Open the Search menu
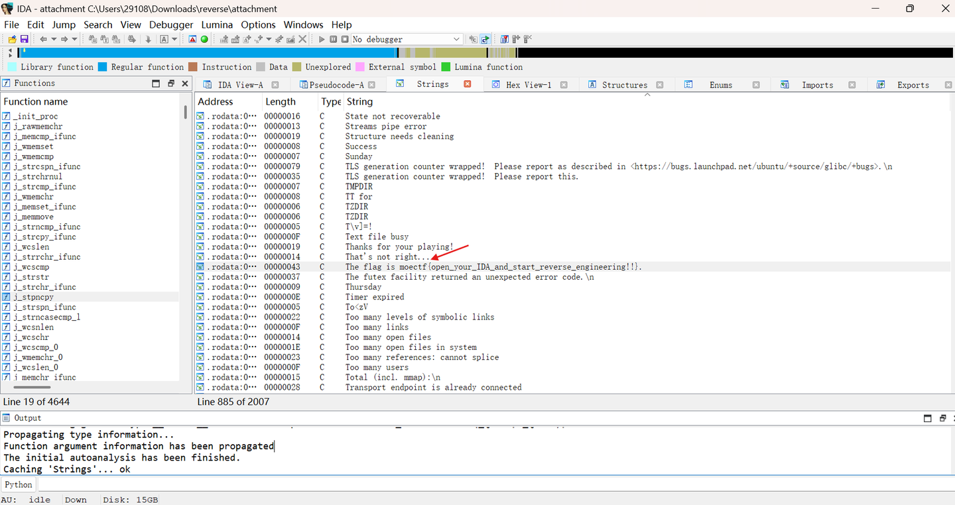Screen dimensions: 955x505 (x=98, y=25)
